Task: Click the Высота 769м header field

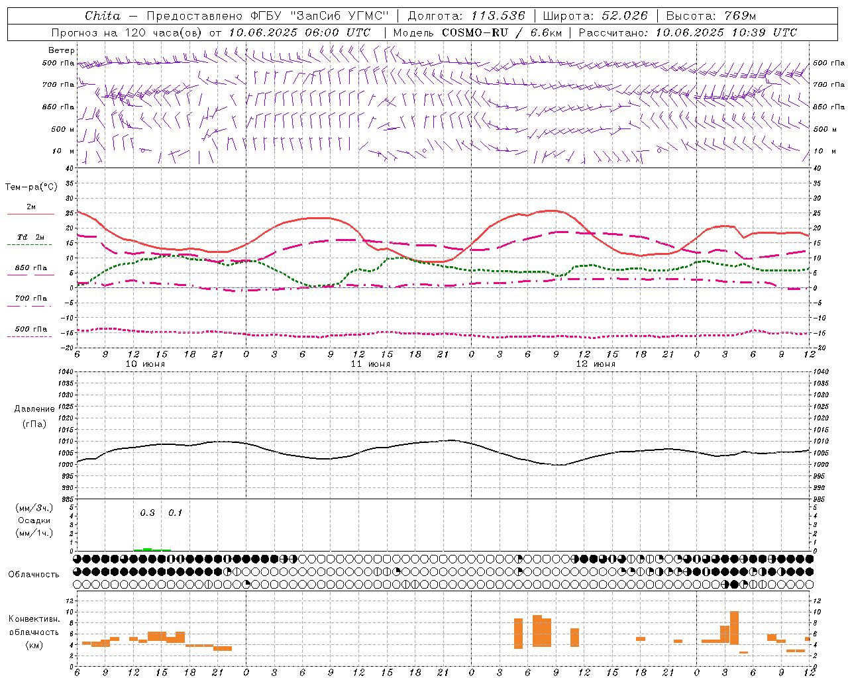Action: [x=711, y=16]
